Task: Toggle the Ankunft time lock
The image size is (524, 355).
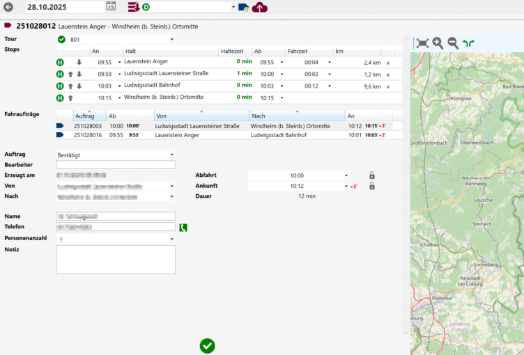Action: (372, 186)
